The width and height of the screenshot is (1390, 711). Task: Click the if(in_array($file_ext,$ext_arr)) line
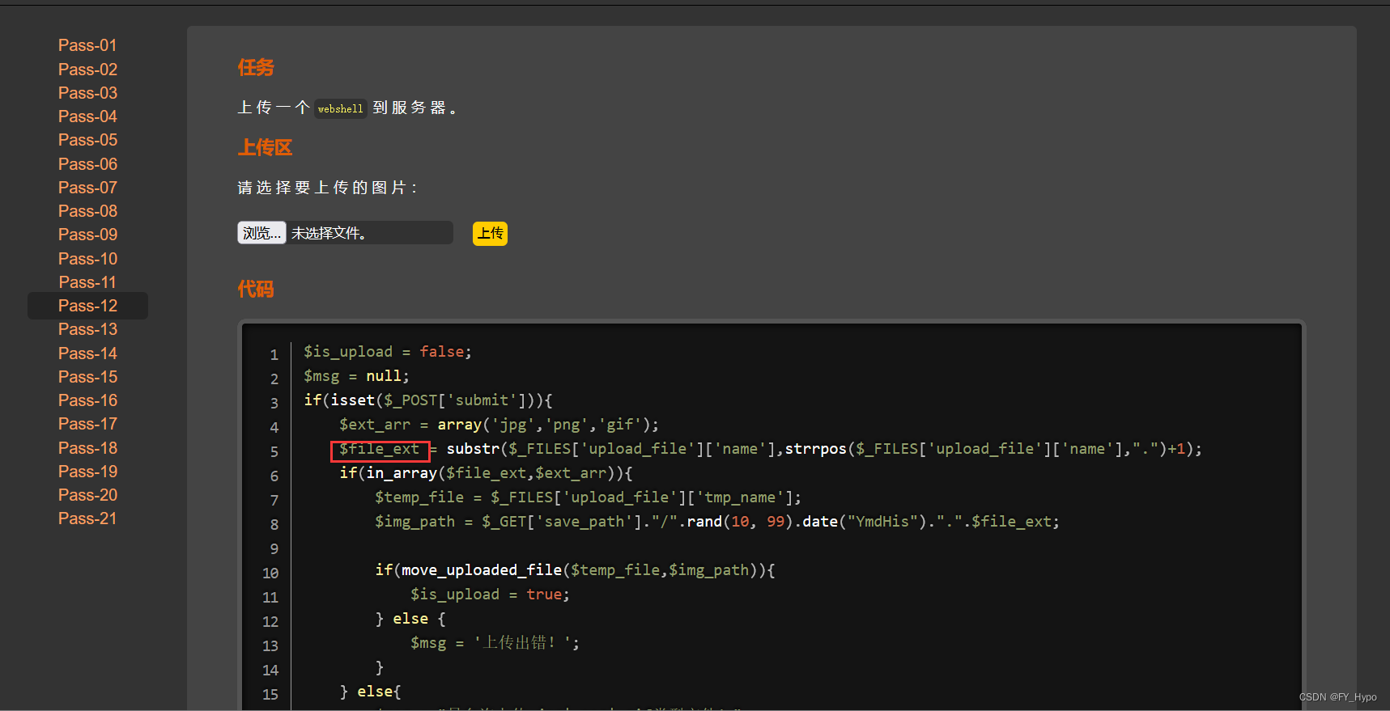[486, 473]
